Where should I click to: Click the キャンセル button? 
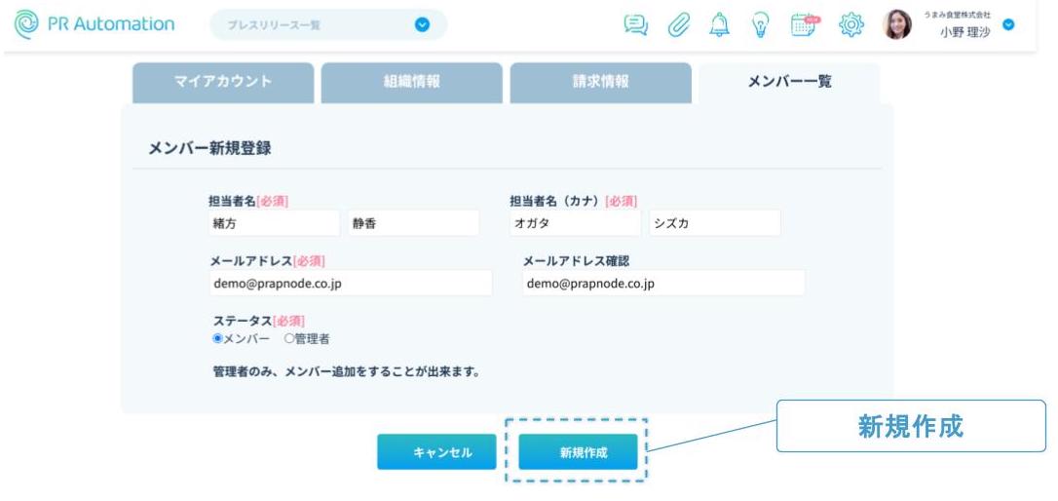coord(436,452)
